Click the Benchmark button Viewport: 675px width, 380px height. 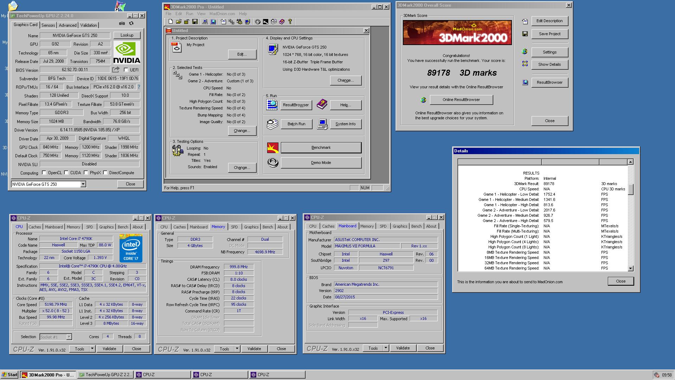pos(321,148)
